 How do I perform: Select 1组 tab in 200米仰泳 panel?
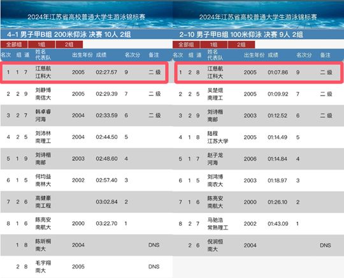[x=41, y=45]
